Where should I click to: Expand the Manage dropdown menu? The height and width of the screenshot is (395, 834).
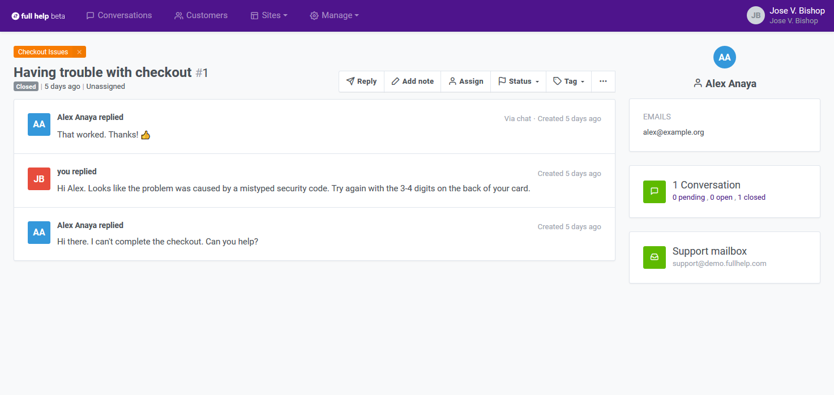tap(334, 15)
